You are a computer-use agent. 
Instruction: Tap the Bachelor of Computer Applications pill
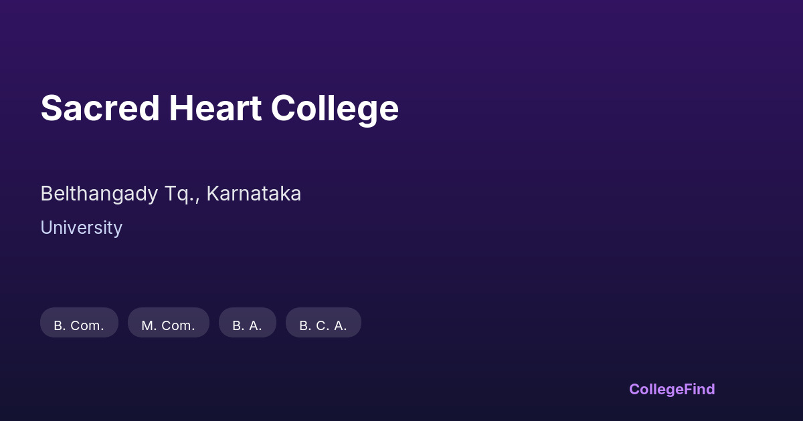(323, 325)
